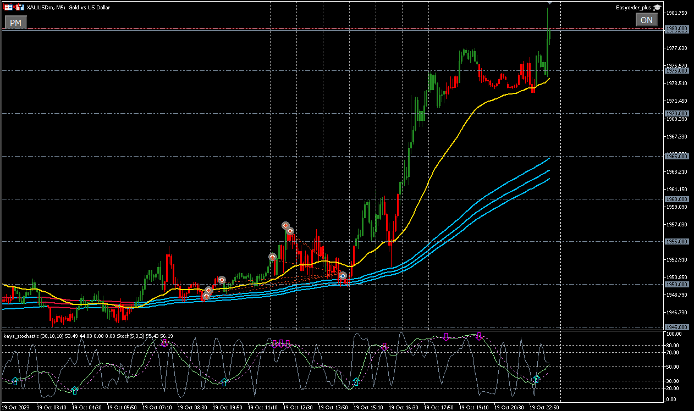Click the Easyorder_plus graduation cap icon
The height and width of the screenshot is (411, 694).
coord(657,7)
